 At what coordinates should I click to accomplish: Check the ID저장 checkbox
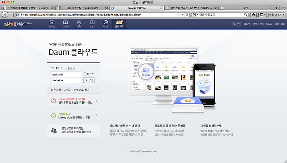click(x=85, y=74)
